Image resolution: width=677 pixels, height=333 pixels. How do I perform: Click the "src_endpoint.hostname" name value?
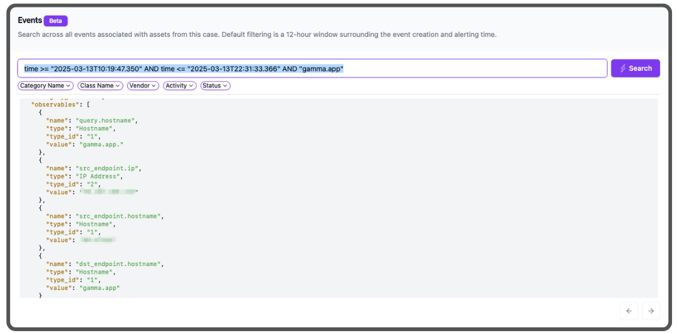(119, 216)
